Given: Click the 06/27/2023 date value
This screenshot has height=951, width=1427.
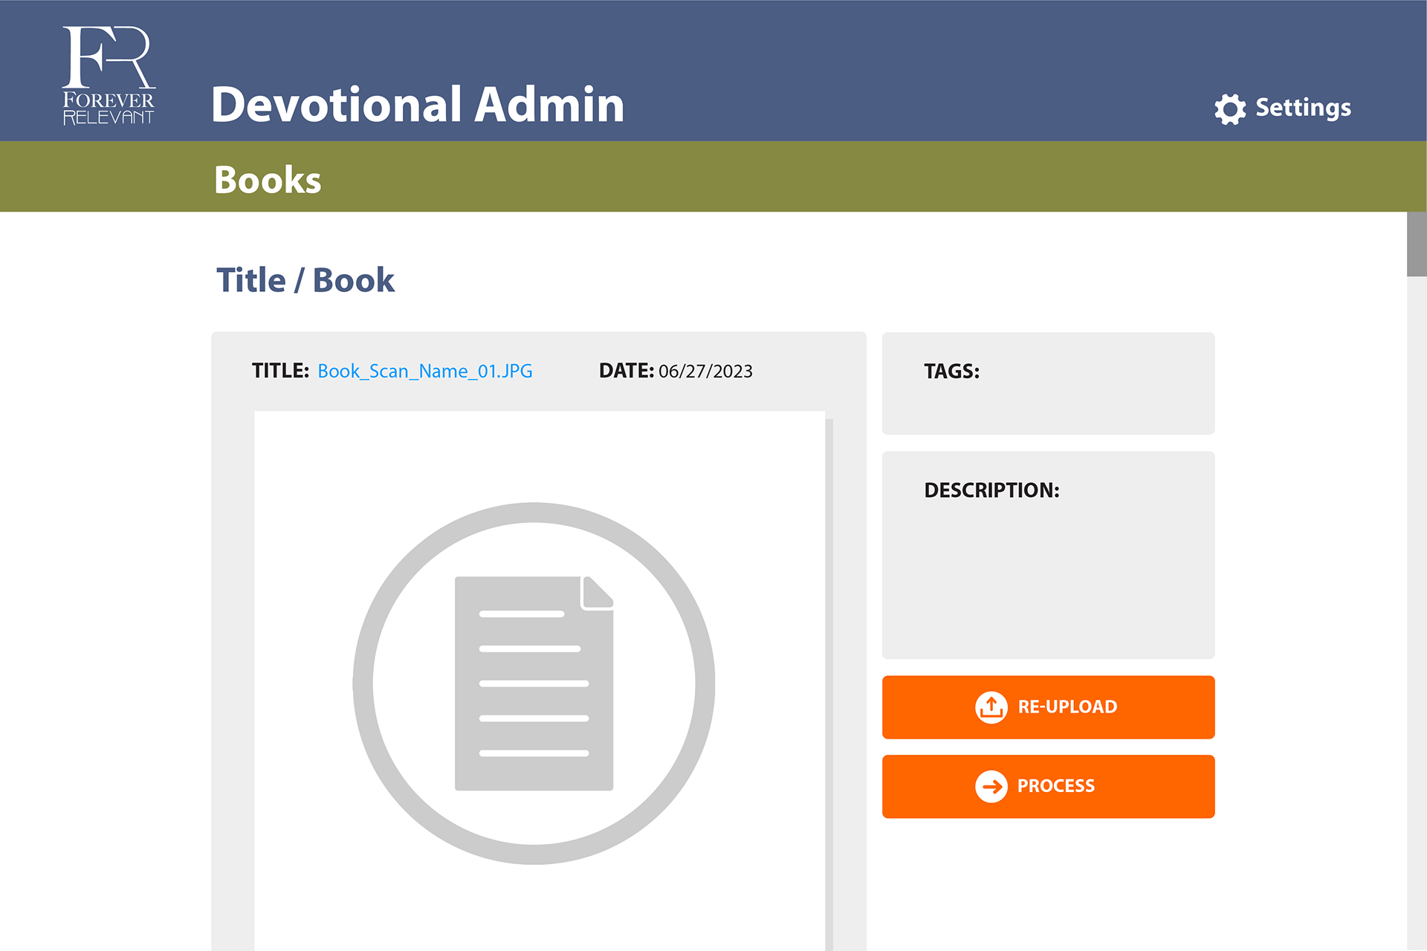Looking at the screenshot, I should click(705, 371).
